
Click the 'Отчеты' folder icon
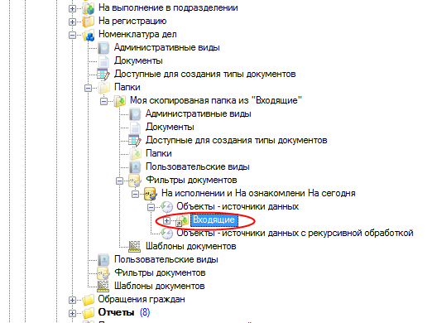tap(89, 313)
